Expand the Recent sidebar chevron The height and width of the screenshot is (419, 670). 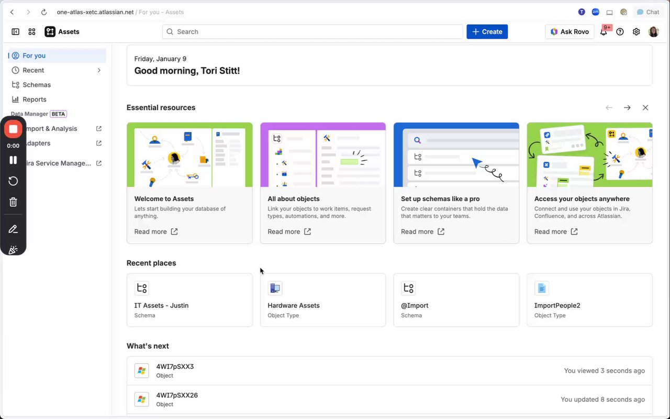(x=99, y=70)
